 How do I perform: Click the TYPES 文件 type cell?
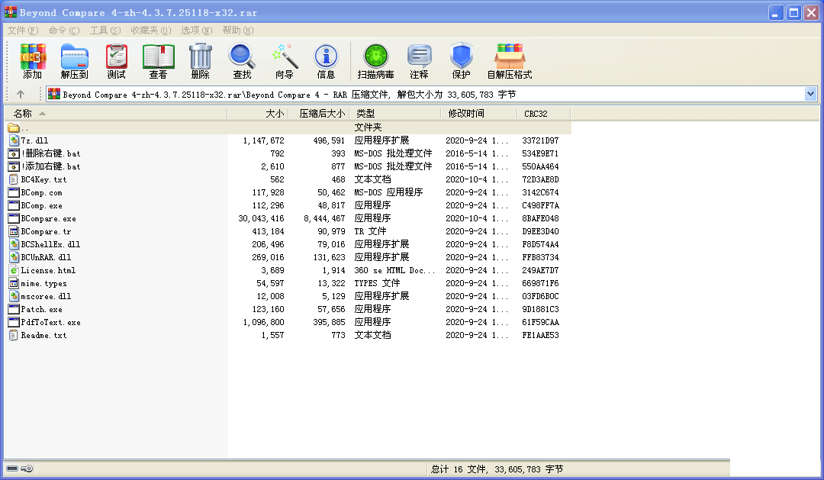(377, 283)
